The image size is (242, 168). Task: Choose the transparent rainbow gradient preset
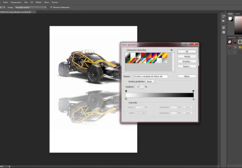(154, 60)
